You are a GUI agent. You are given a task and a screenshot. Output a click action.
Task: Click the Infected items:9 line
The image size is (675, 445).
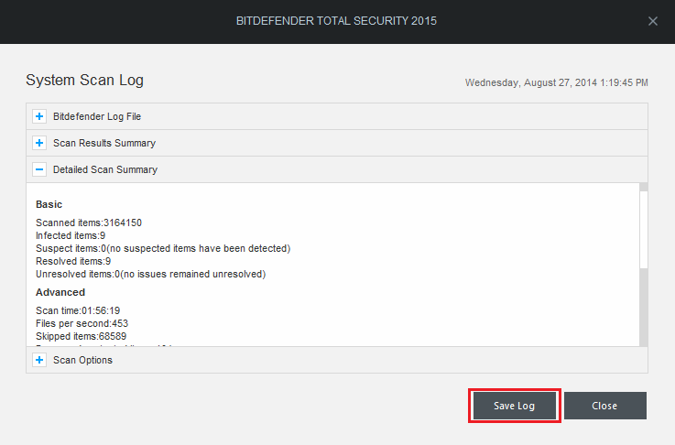[71, 235]
